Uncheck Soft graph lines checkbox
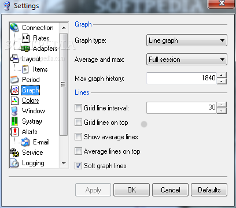 coord(78,166)
